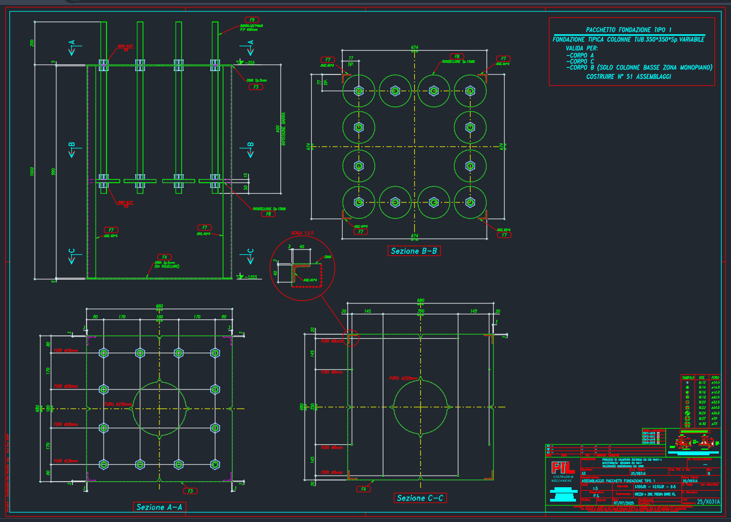Toggle the EXC2 execution class checkbox
Image resolution: width=731 pixels, height=522 pixels.
pos(658,436)
